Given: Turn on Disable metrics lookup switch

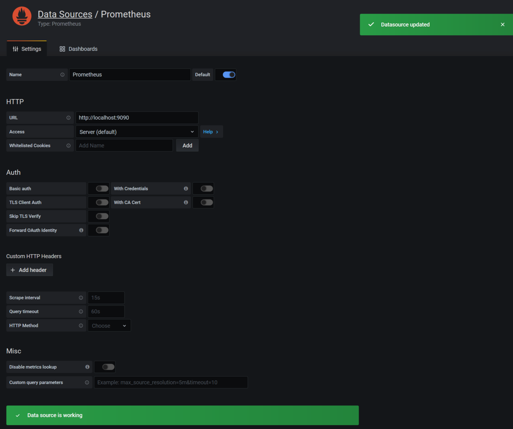Looking at the screenshot, I should [108, 367].
